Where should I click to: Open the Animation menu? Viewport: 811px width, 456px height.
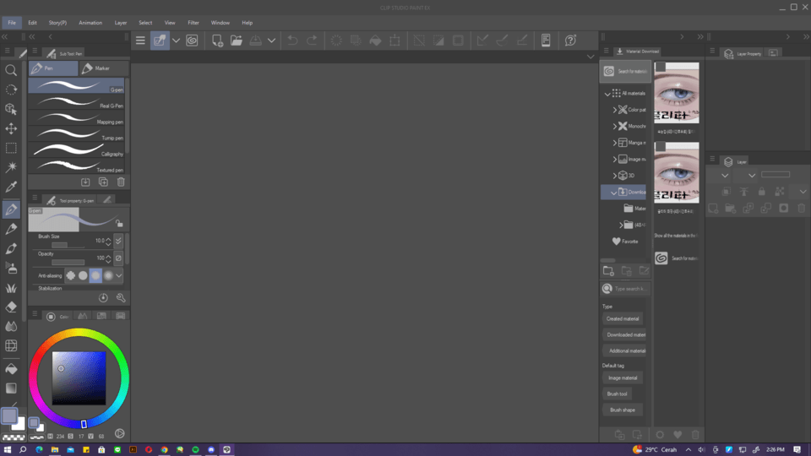tap(90, 23)
